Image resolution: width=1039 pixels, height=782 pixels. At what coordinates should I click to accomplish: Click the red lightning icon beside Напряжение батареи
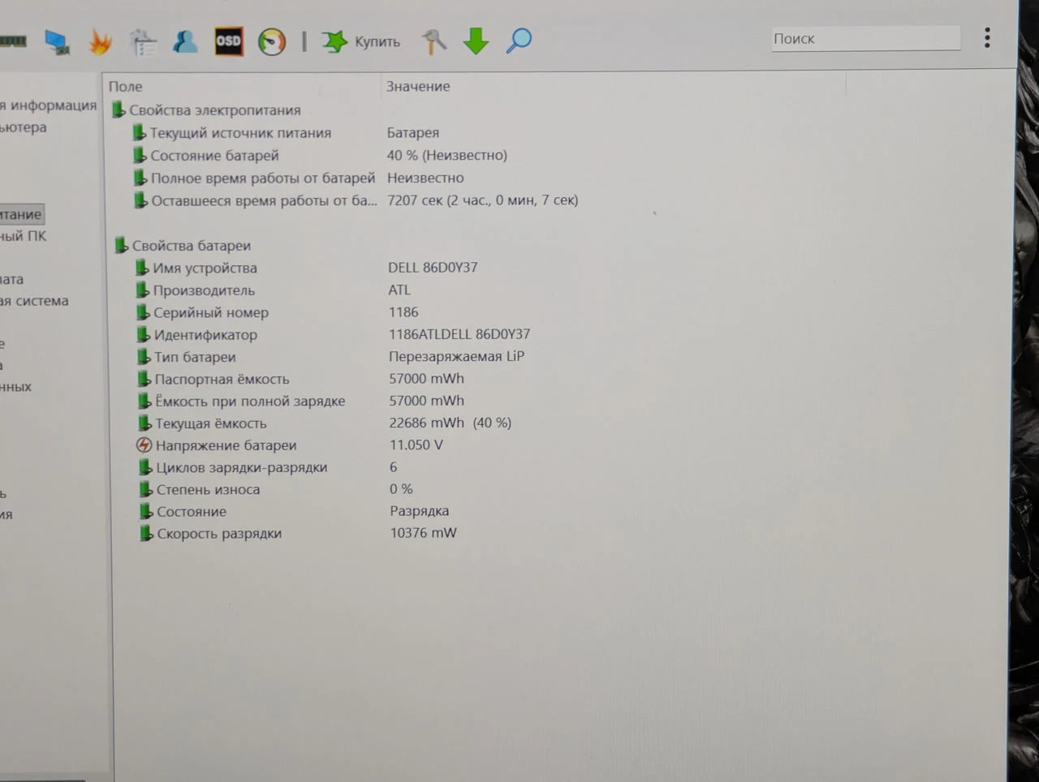[x=144, y=445]
